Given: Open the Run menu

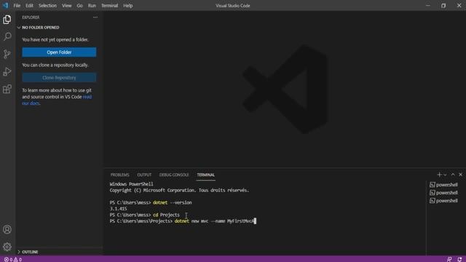Looking at the screenshot, I should [92, 6].
